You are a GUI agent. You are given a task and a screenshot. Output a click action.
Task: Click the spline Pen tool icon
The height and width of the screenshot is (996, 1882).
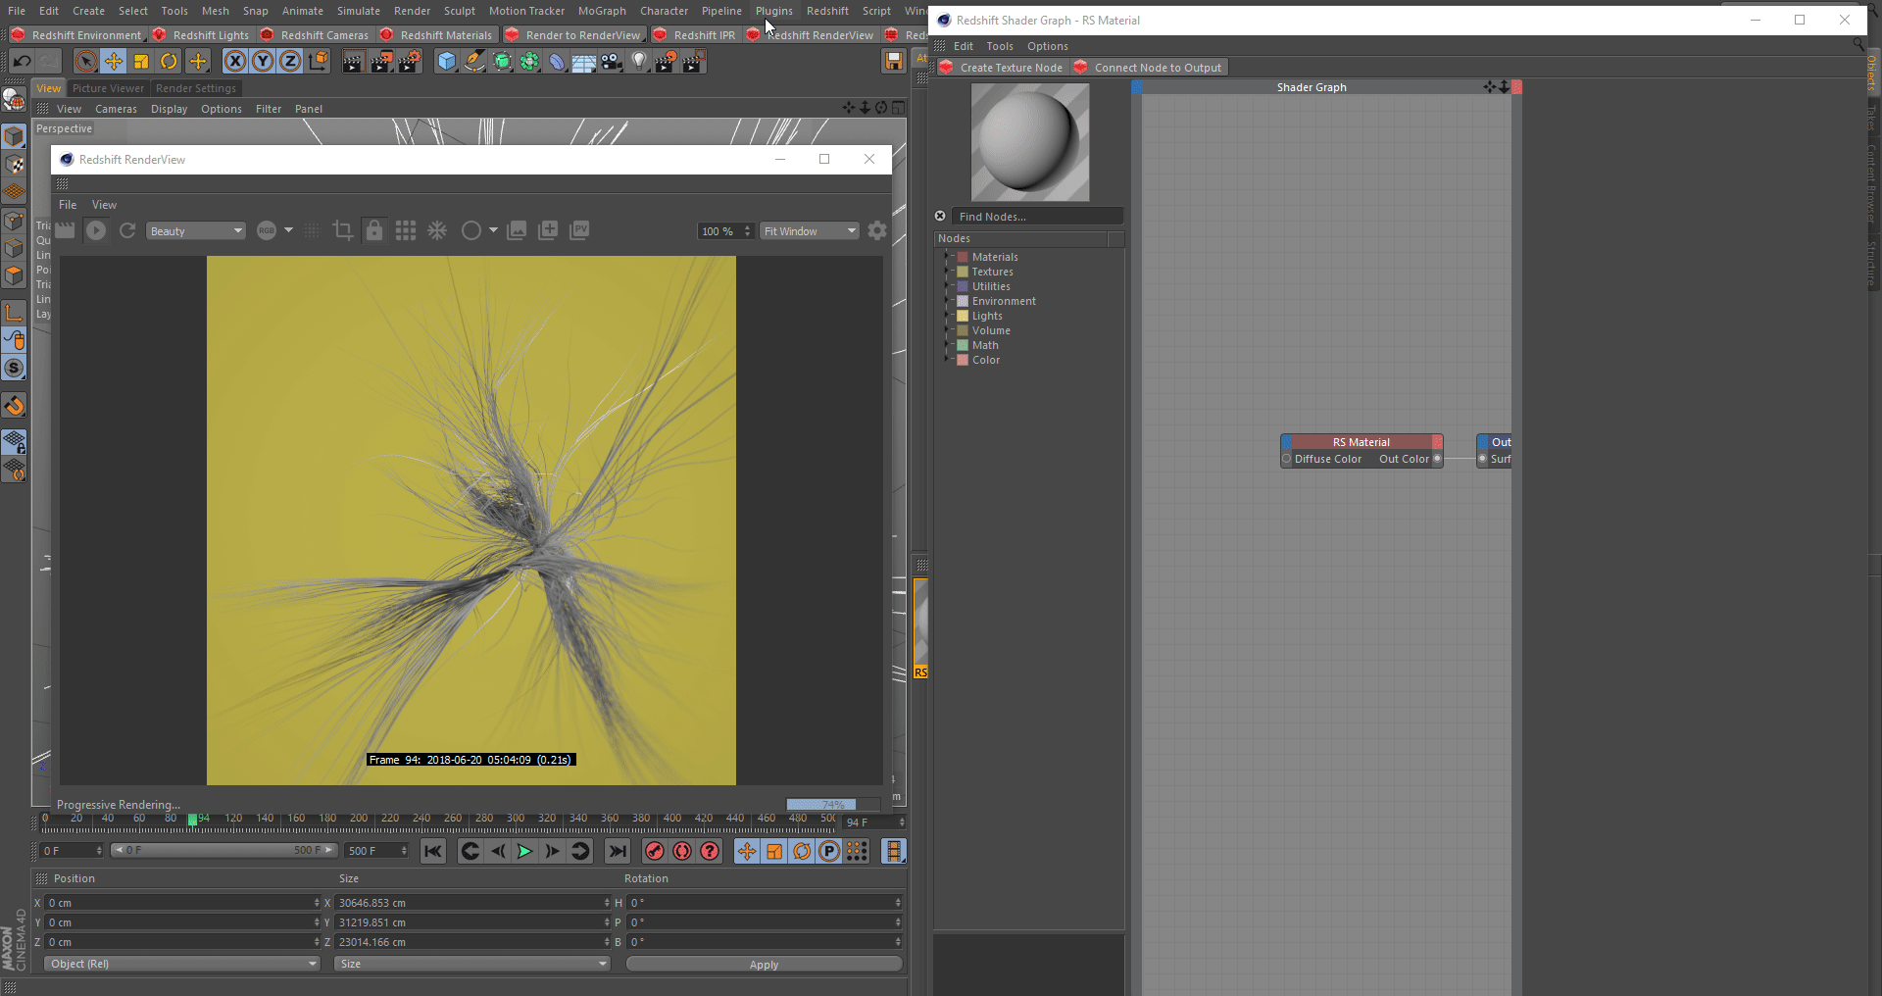[x=474, y=62]
